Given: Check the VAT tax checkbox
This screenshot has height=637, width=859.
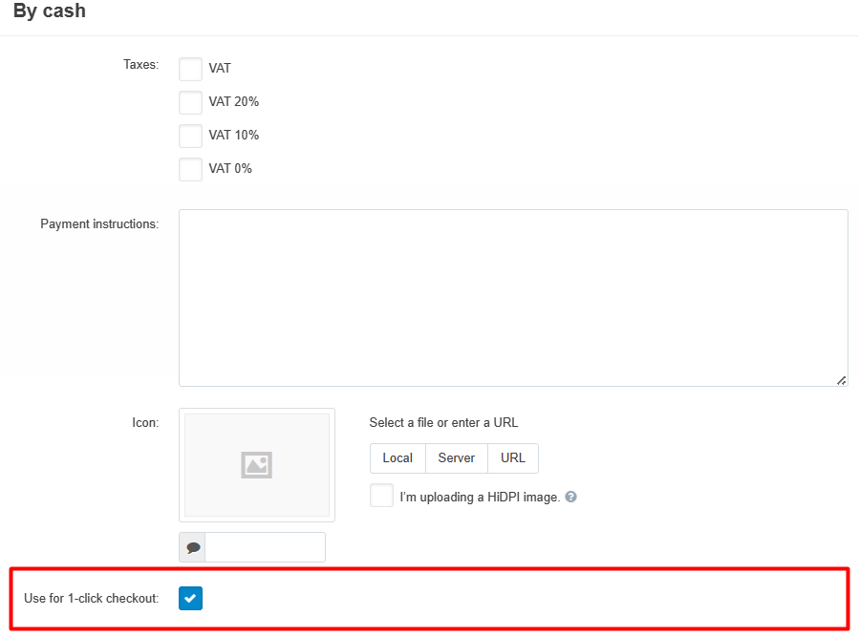Looking at the screenshot, I should pos(190,69).
